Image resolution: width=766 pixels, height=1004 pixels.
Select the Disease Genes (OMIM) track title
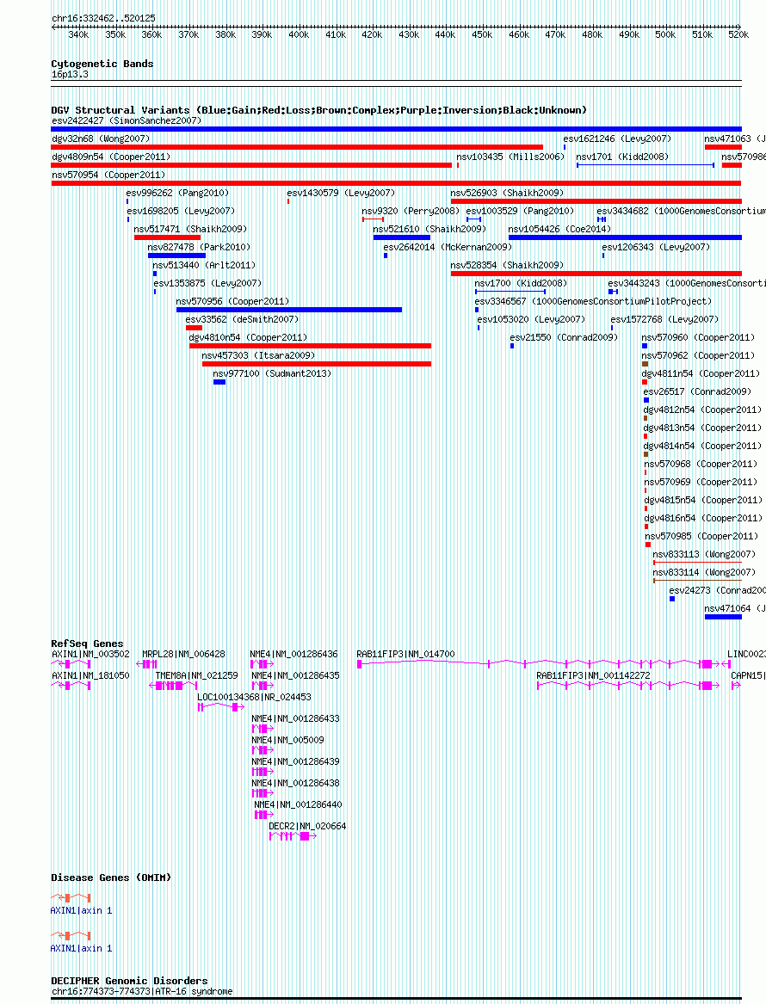tap(111, 878)
